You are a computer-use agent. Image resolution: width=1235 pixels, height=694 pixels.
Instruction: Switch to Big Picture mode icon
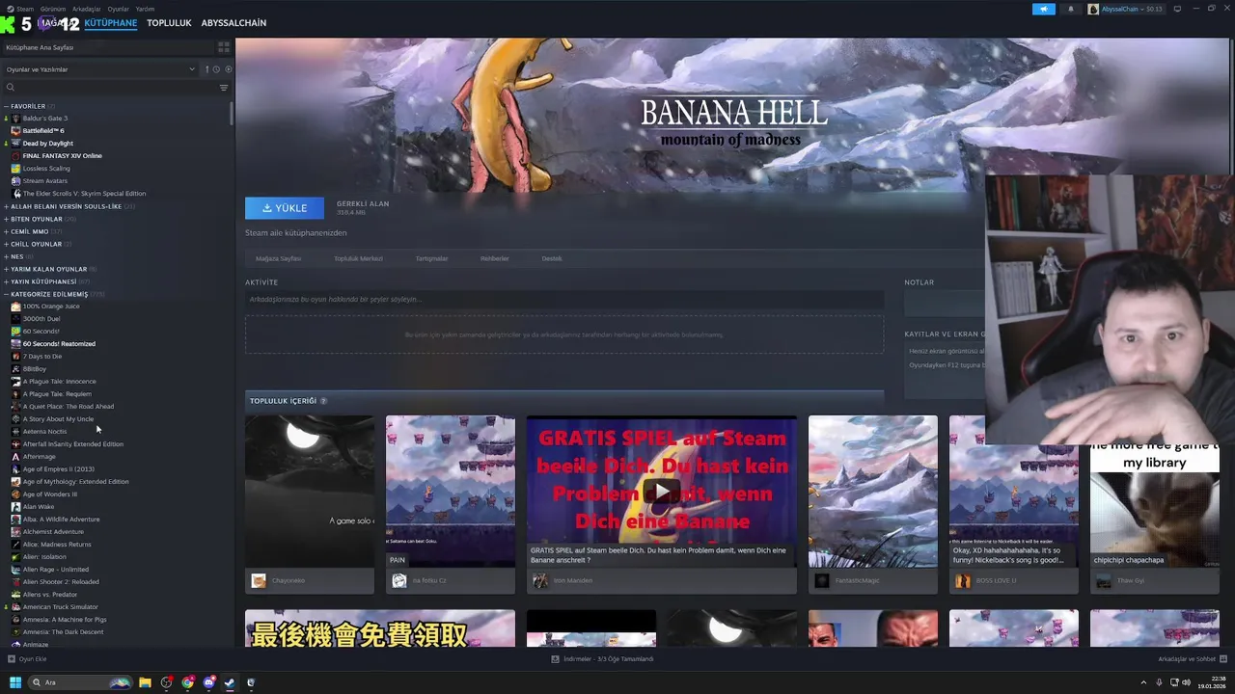pos(1177,9)
